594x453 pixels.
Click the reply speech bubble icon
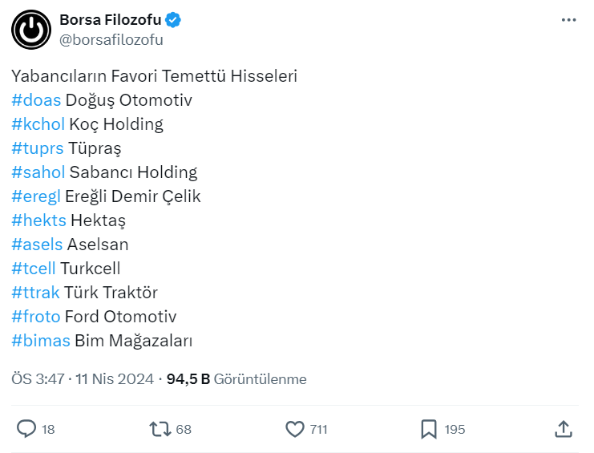(x=26, y=429)
